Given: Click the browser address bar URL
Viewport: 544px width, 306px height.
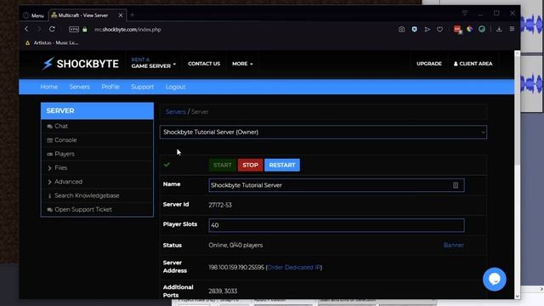Looking at the screenshot, I should pyautogui.click(x=127, y=30).
